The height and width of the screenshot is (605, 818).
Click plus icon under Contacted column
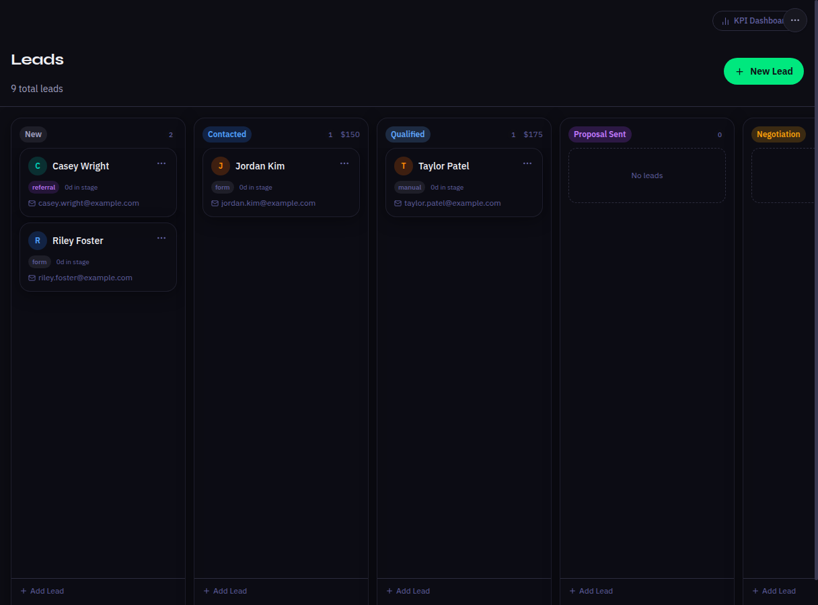[x=207, y=591]
